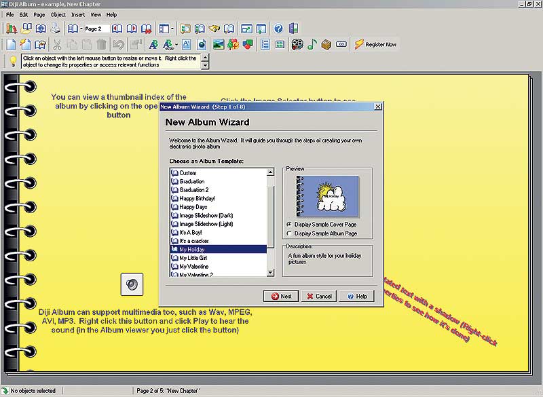Image resolution: width=543 pixels, height=397 pixels.
Task: Create a new blank page icon
Action: point(11,44)
